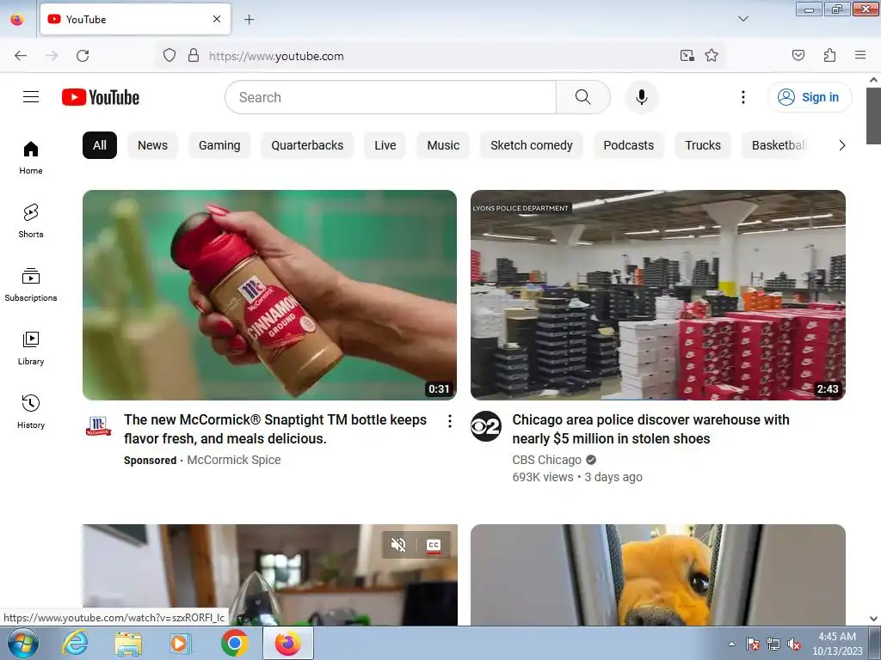Bookmark page with star icon

tap(712, 56)
